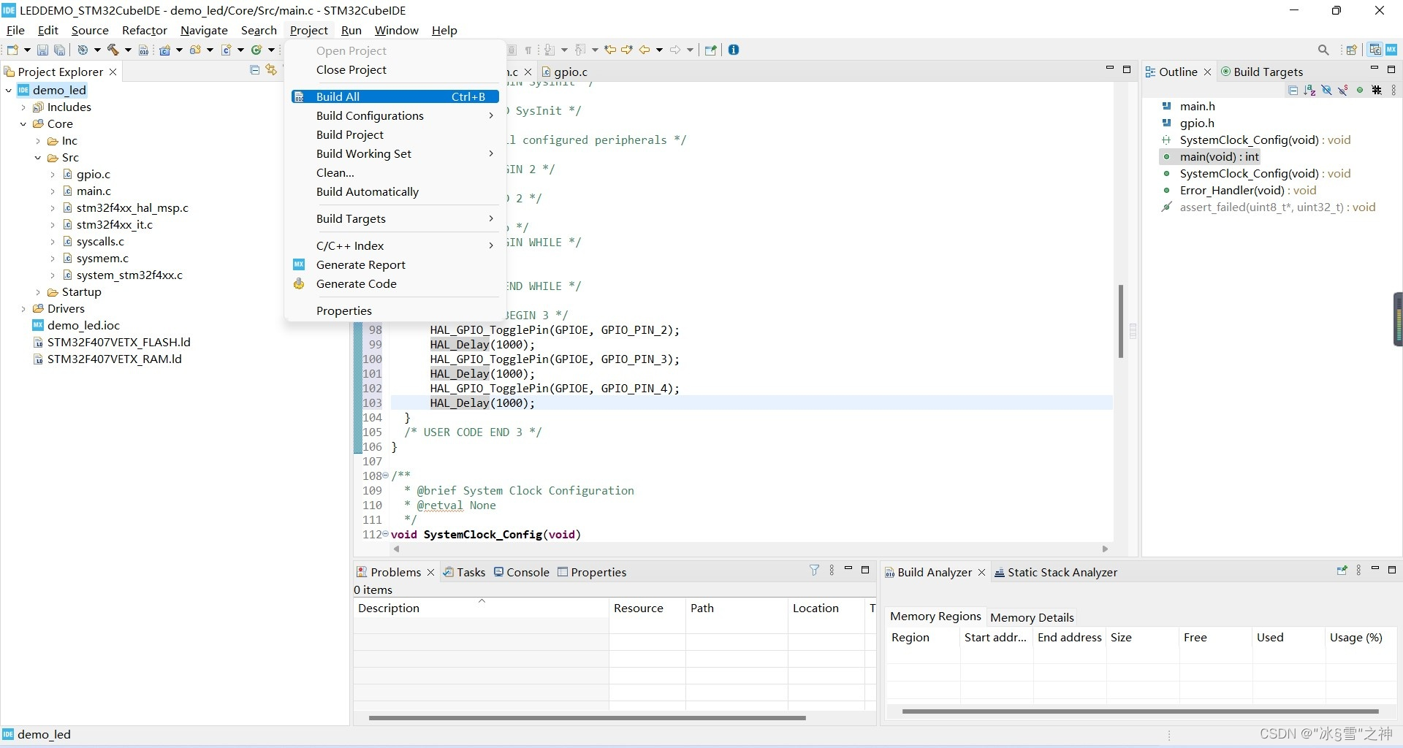Toggle alphabetical sort in Outline
Viewport: 1403px width, 748px height.
click(1309, 91)
